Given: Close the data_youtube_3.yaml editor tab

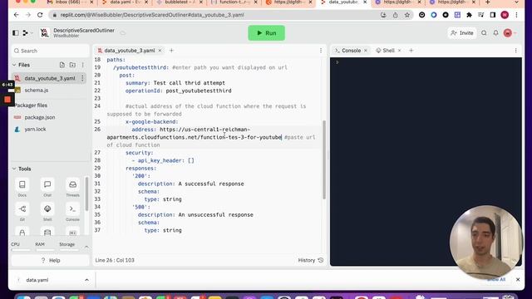Looking at the screenshot, I should click(x=160, y=51).
